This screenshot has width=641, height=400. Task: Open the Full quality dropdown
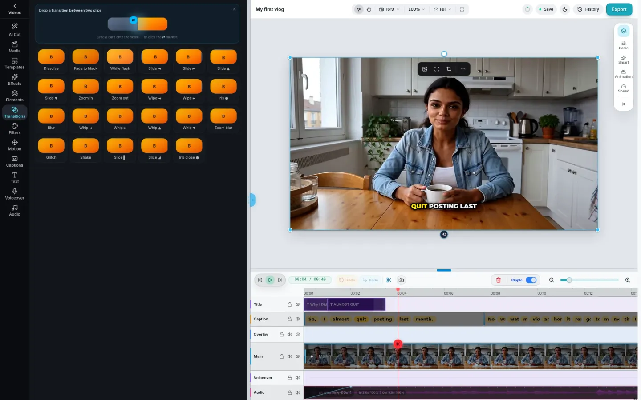442,9
